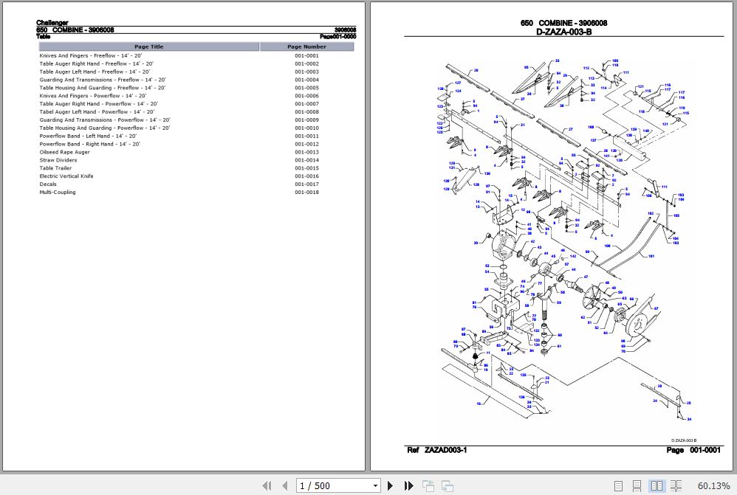Image resolution: width=737 pixels, height=495 pixels.
Task: Jump to the last page of the document
Action: 408,485
